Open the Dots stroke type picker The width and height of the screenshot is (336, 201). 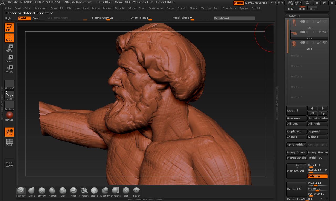pos(9,95)
